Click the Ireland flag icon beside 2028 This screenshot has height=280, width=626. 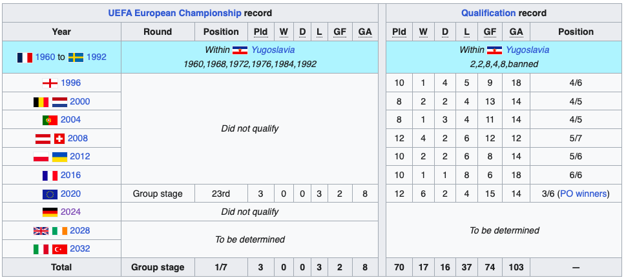pos(59,230)
